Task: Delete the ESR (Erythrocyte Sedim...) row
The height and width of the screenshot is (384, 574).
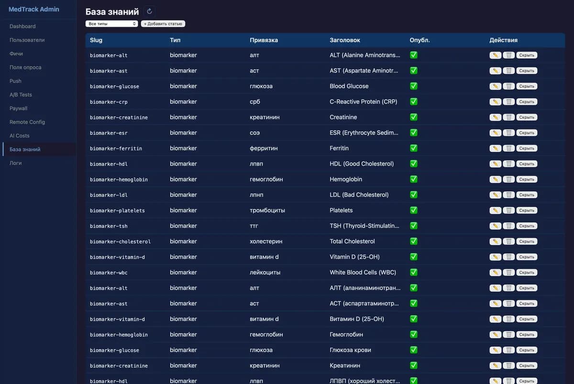Action: (509, 133)
